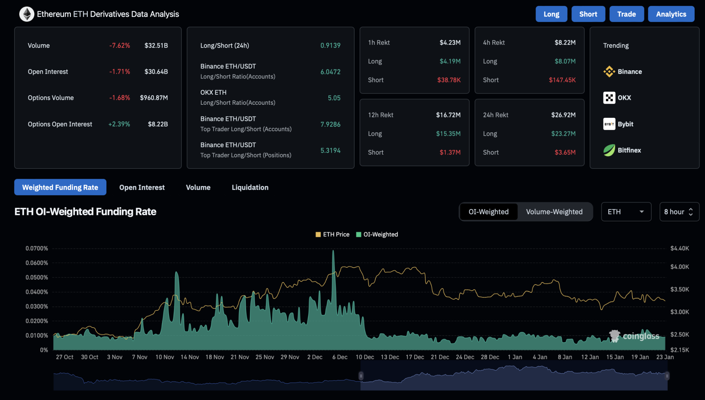
Task: Click the OKX logo icon
Action: click(x=609, y=98)
